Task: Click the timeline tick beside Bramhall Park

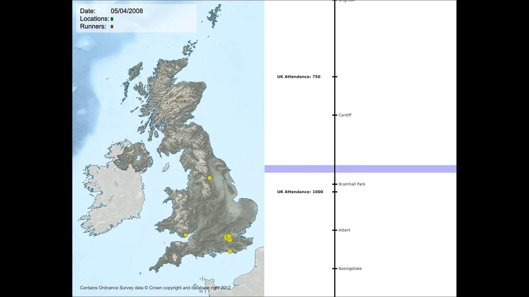Action: [x=335, y=184]
